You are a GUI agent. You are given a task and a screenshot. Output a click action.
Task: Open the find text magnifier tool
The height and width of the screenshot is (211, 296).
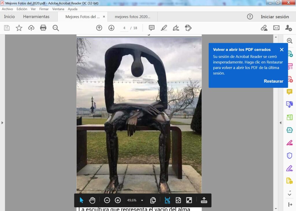tap(56, 28)
